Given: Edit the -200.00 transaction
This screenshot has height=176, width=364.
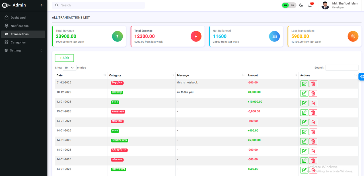Looking at the screenshot, I should (x=304, y=151).
